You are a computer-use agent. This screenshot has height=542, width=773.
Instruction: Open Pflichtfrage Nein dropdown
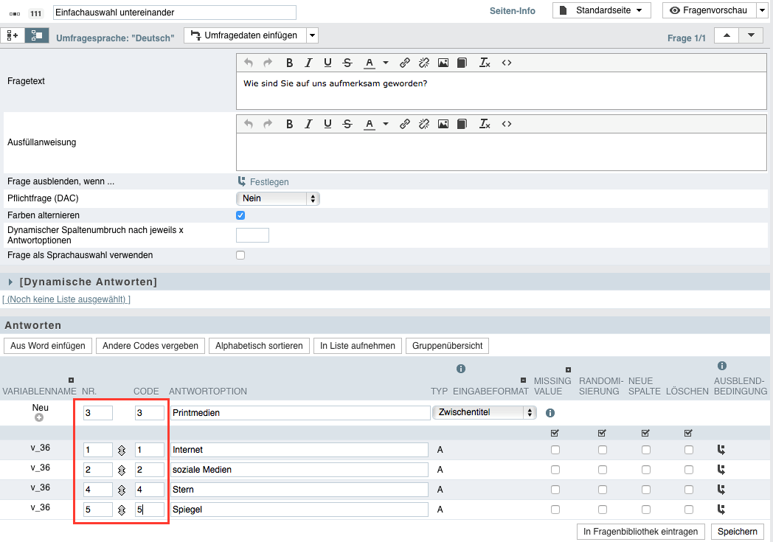pos(278,198)
